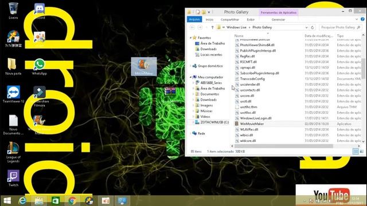This screenshot has height=206, width=367.
Task: Open the Novo Documento file
Action: (13, 125)
